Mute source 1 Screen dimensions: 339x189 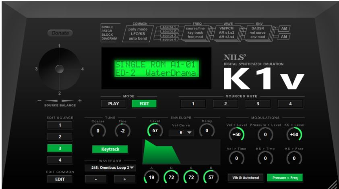point(193,104)
